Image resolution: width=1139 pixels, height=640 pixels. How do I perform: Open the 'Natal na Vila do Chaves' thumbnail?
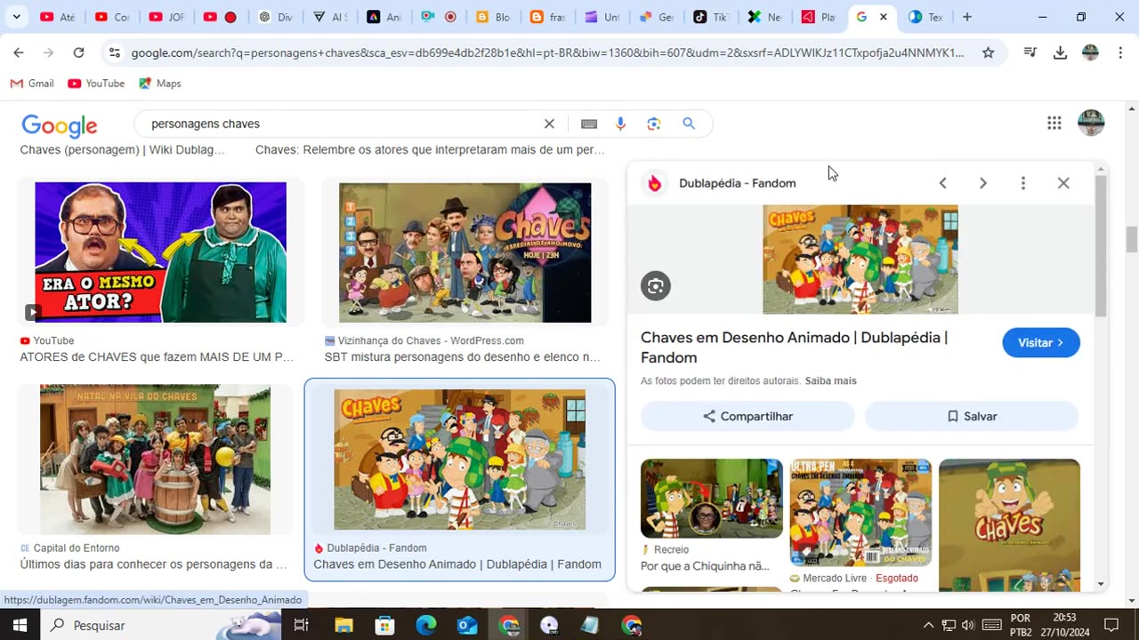click(156, 460)
